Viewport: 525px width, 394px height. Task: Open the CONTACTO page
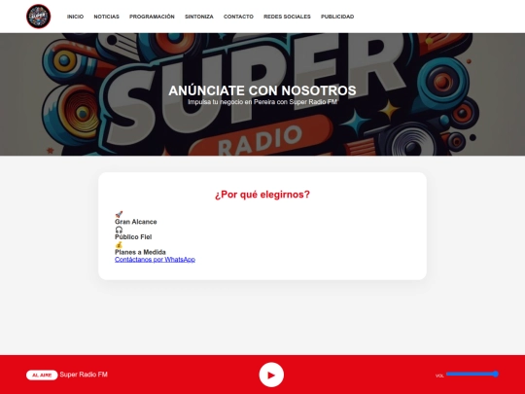(238, 17)
